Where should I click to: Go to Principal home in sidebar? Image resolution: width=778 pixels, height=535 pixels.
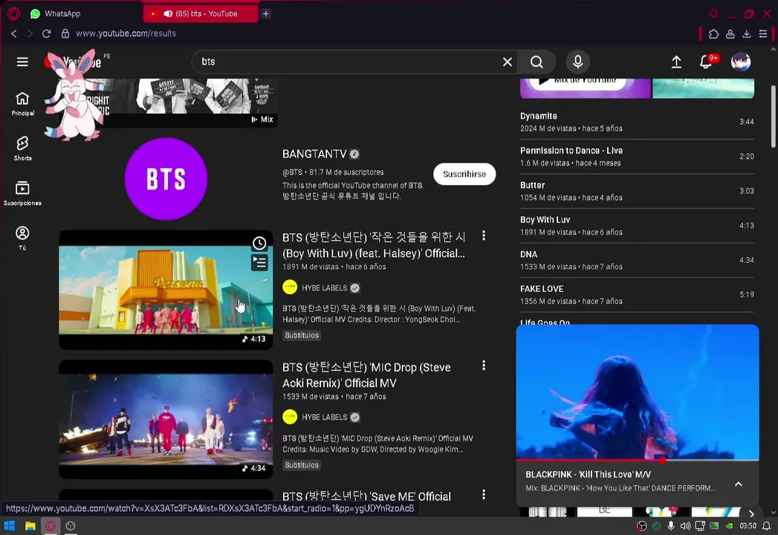click(x=22, y=104)
